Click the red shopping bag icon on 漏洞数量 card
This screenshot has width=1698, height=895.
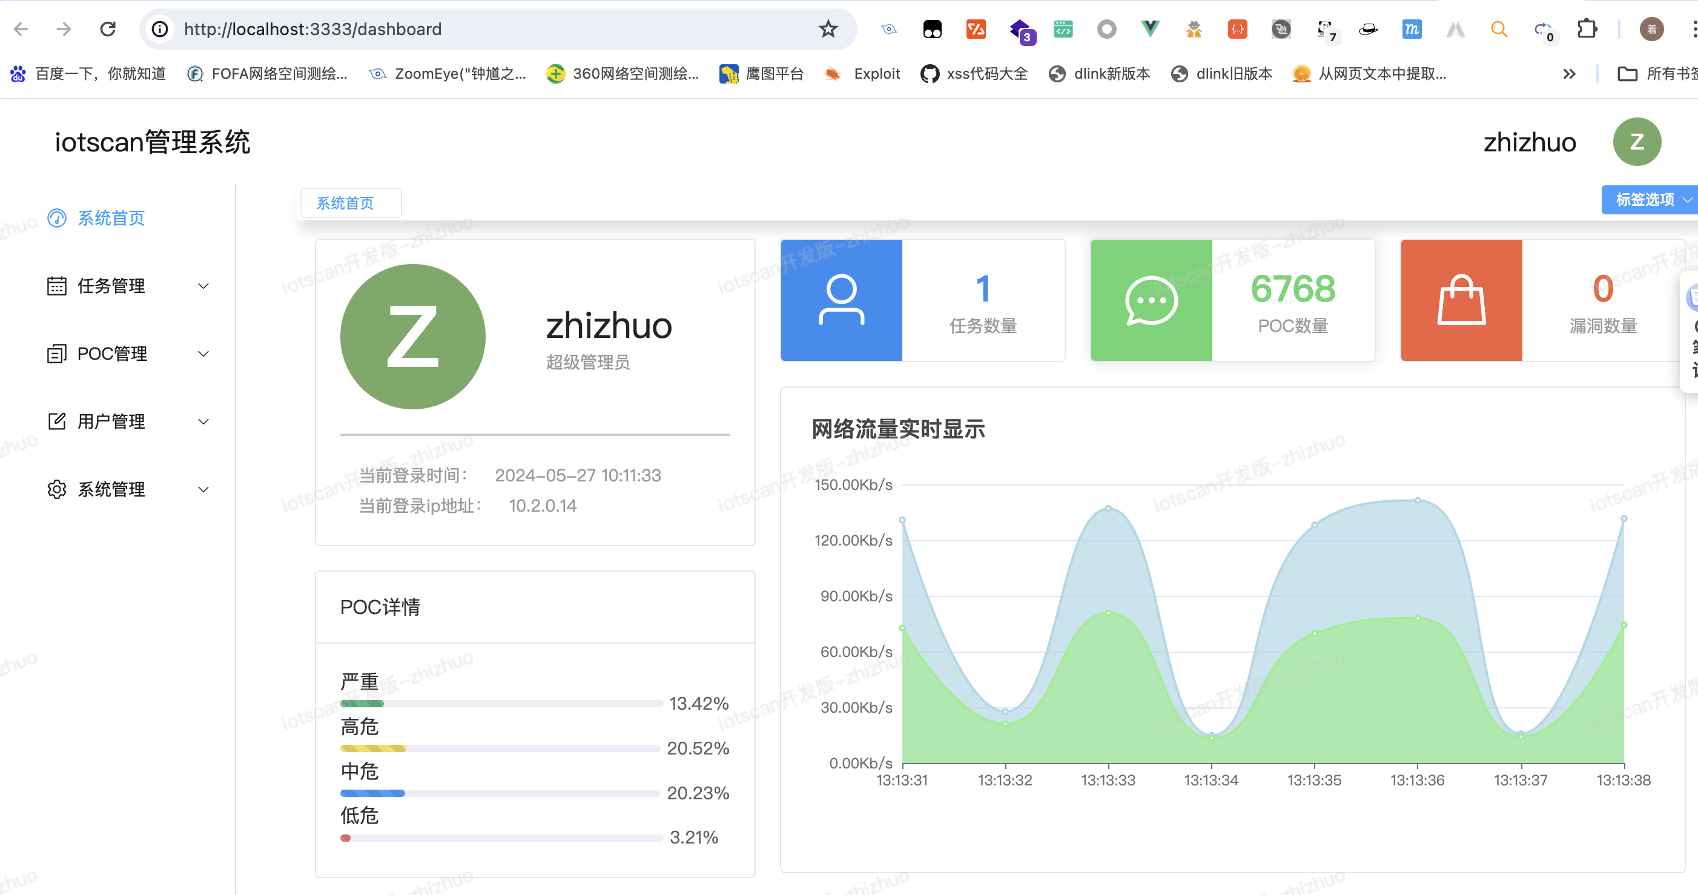(x=1461, y=300)
